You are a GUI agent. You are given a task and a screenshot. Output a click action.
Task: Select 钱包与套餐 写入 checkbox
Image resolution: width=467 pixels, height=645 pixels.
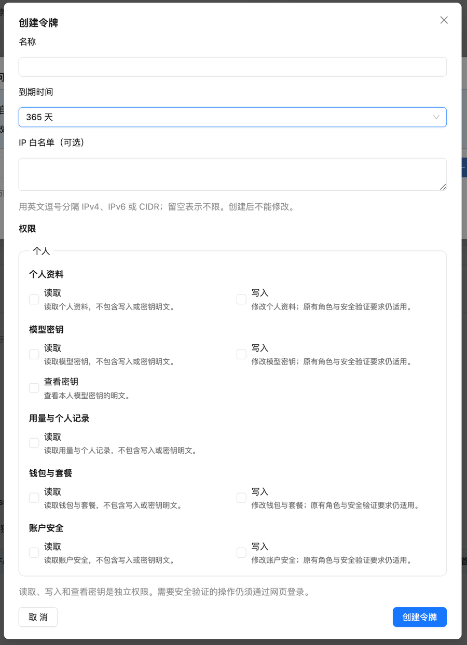pos(241,498)
